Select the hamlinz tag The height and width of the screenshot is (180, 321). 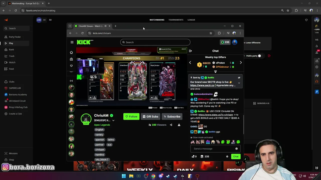tap(100, 155)
